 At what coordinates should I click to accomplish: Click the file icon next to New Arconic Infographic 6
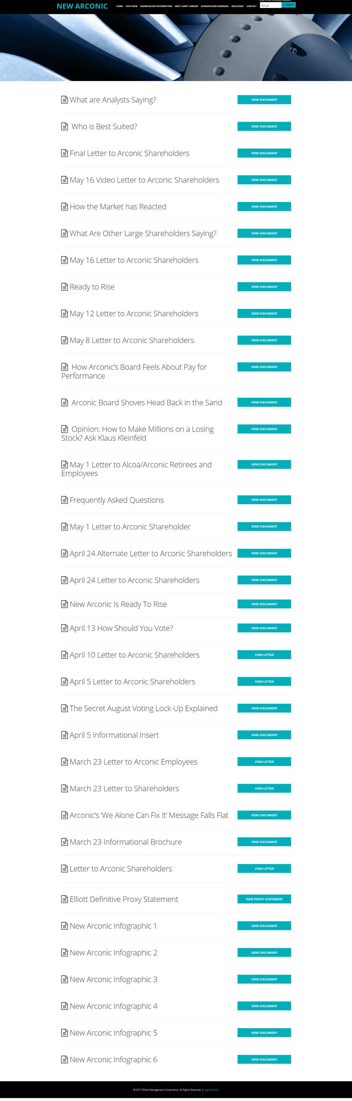click(64, 1059)
